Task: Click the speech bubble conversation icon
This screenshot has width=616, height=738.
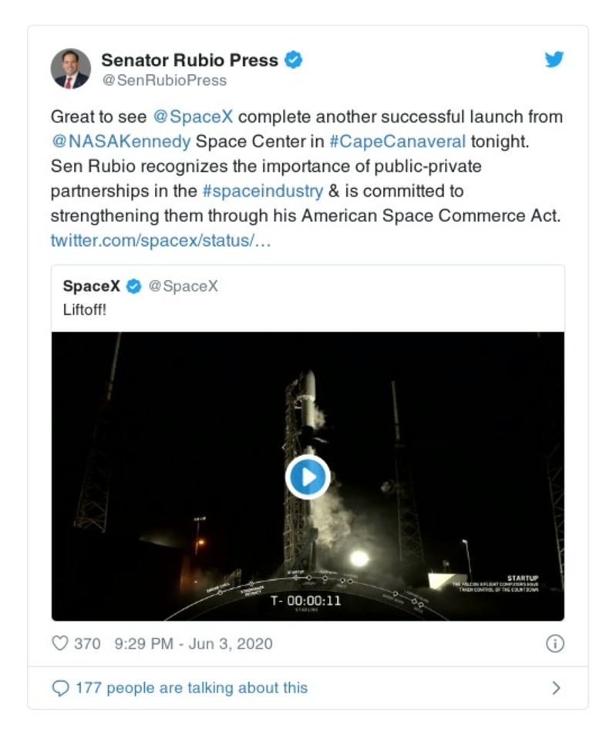Action: [x=60, y=688]
